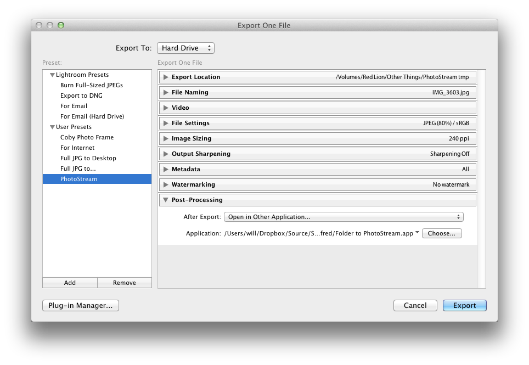Screen dimensions: 529x365
Task: Open the Application path history arrow
Action: pyautogui.click(x=417, y=233)
